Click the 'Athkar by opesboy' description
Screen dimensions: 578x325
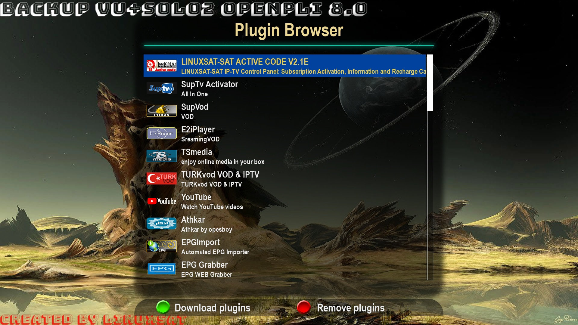click(207, 230)
